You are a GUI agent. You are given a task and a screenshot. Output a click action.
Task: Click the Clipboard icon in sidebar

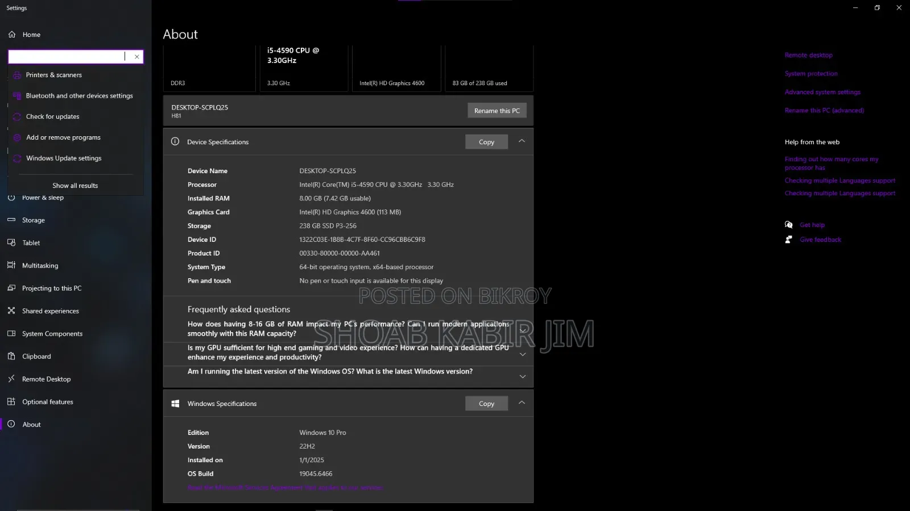pyautogui.click(x=11, y=356)
